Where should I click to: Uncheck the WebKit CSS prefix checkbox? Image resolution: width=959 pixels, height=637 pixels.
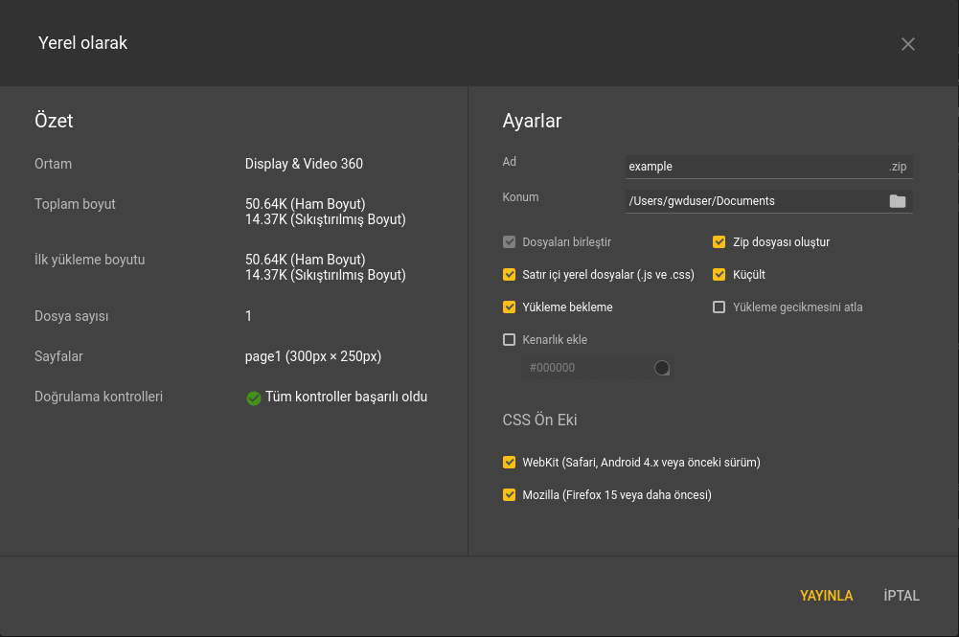(x=510, y=463)
